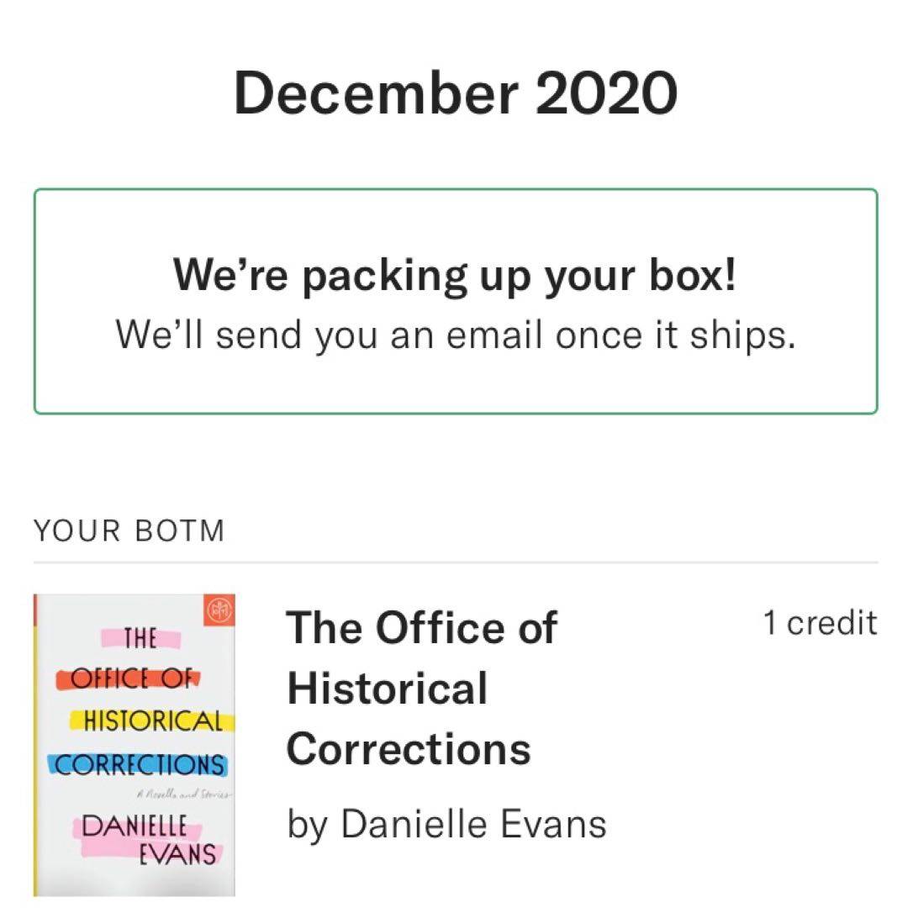Click the word Corrections in the book title

(409, 748)
